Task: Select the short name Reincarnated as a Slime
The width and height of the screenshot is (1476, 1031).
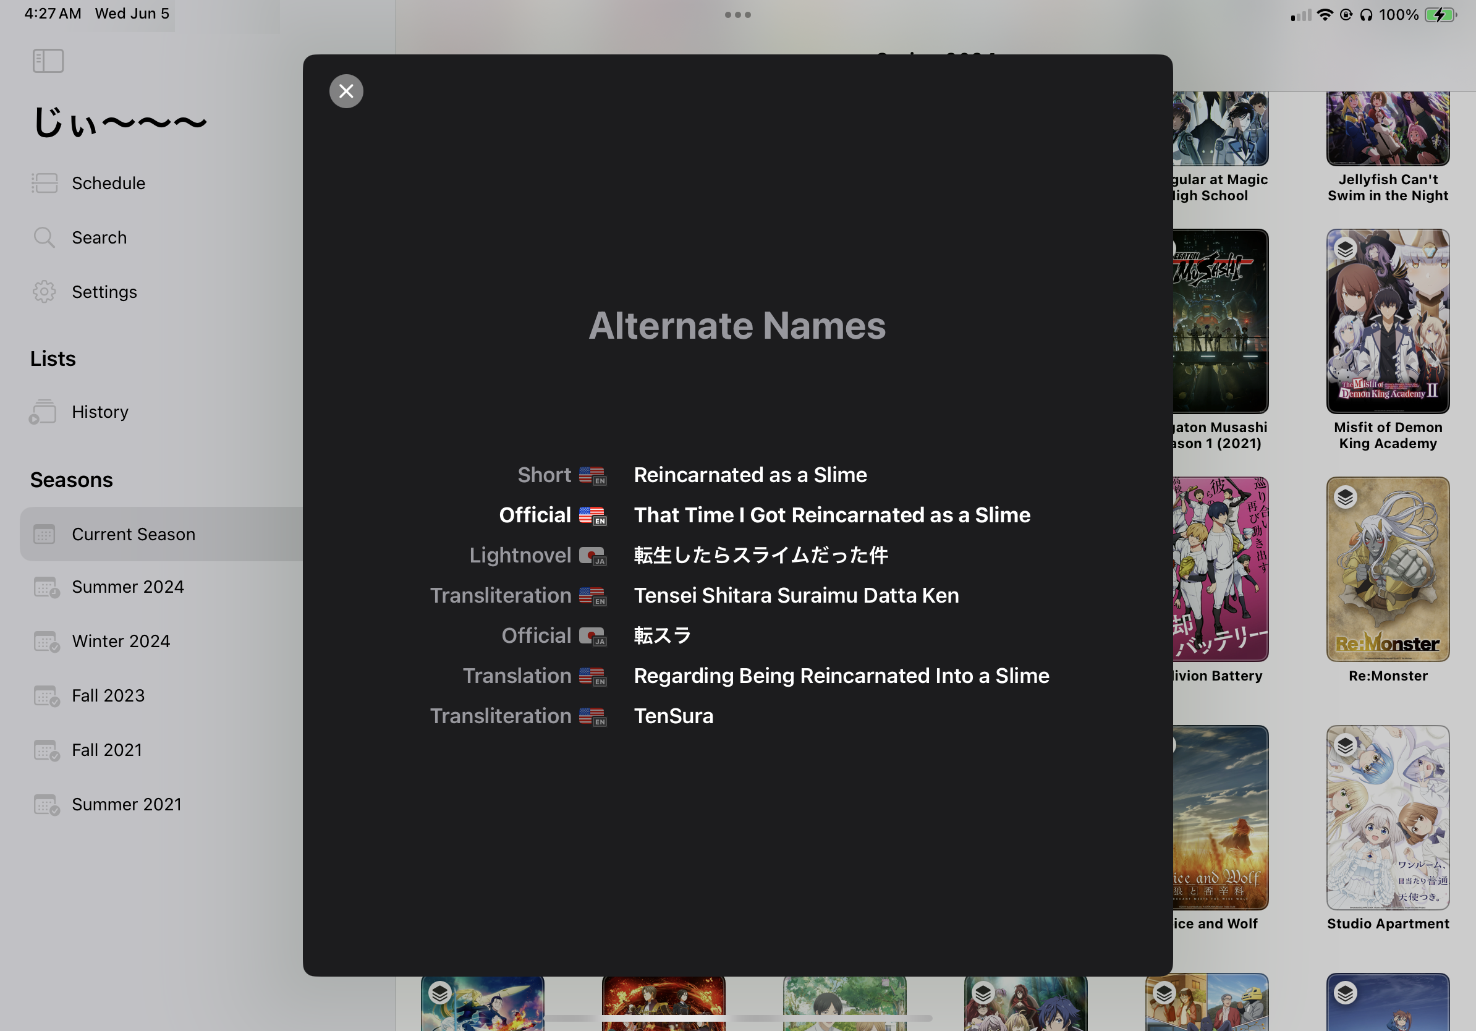Action: [750, 475]
